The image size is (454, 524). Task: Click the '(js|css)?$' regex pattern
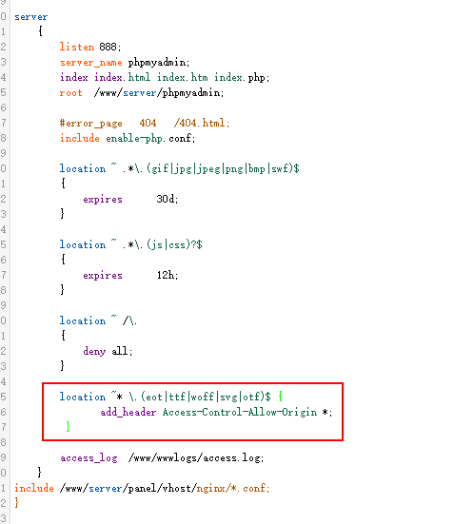pyautogui.click(x=174, y=245)
